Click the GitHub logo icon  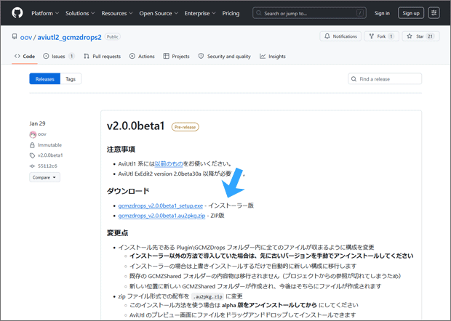[x=17, y=13]
